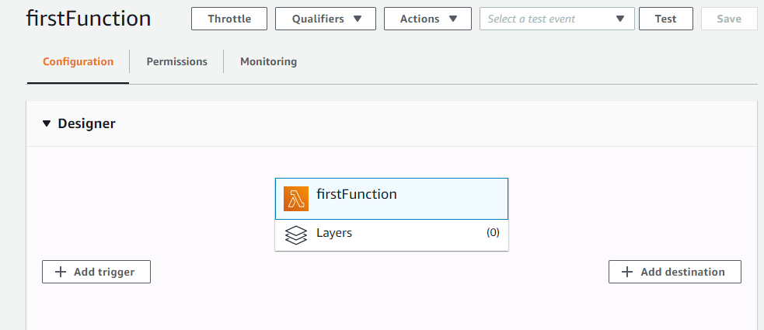
Task: Expand the Select a test event combo box
Action: coord(556,19)
